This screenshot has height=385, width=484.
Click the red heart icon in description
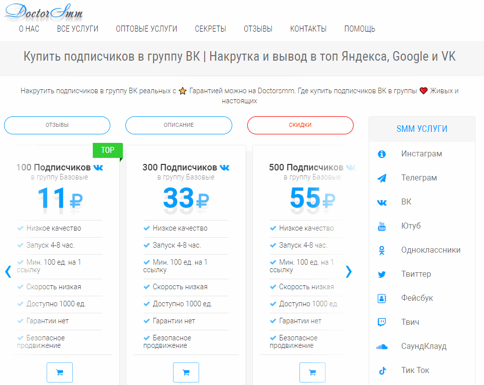tap(423, 91)
